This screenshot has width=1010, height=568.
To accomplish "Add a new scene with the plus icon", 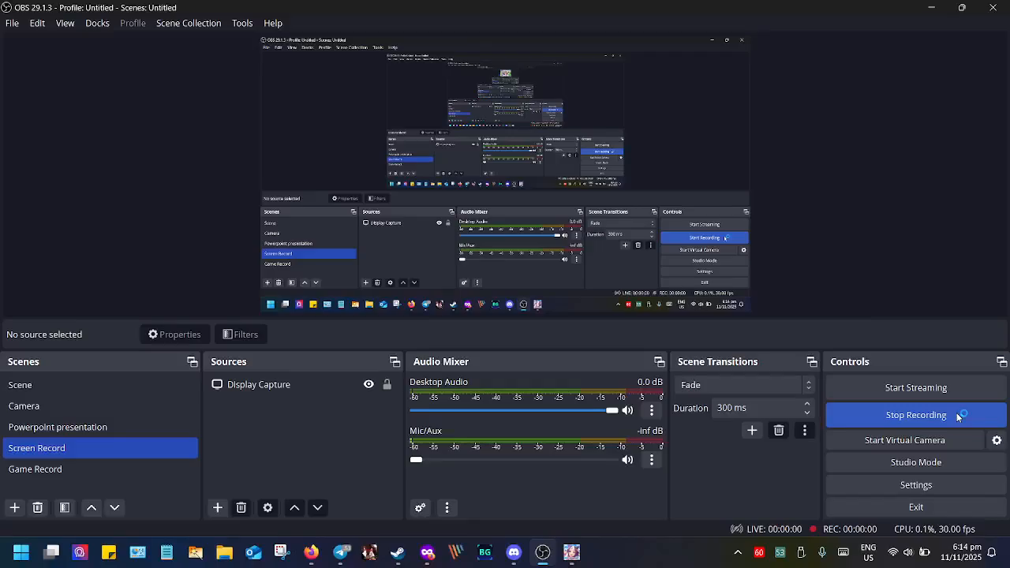I will 14,508.
